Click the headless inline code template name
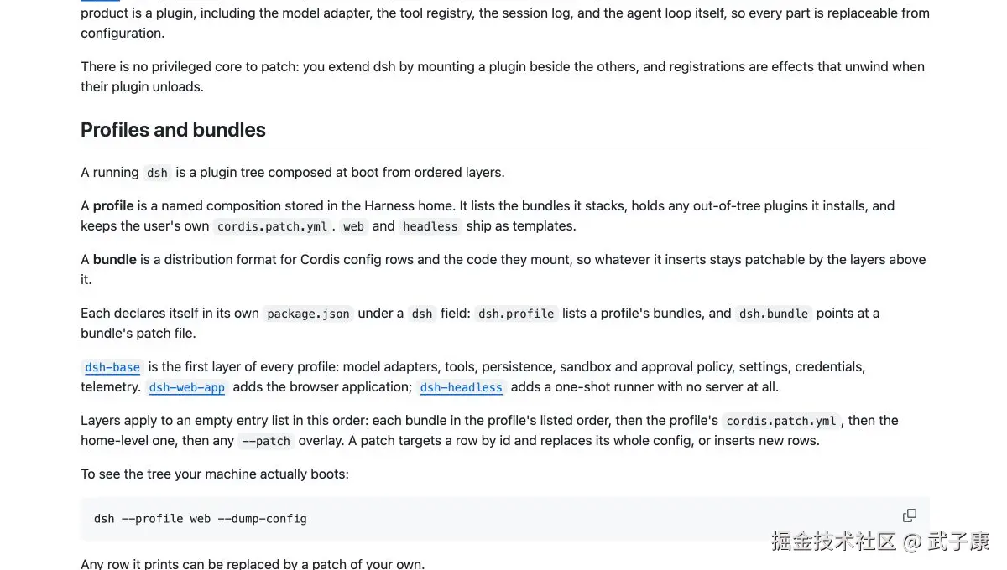Screen dimensions: 1007x570 click(x=430, y=226)
